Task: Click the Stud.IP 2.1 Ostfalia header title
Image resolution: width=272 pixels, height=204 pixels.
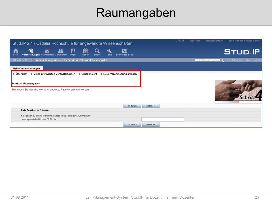Action: [72, 43]
